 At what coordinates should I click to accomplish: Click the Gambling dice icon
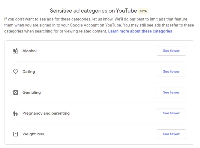pyautogui.click(x=16, y=92)
